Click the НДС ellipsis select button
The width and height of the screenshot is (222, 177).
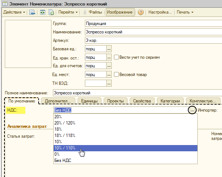tap(192, 110)
